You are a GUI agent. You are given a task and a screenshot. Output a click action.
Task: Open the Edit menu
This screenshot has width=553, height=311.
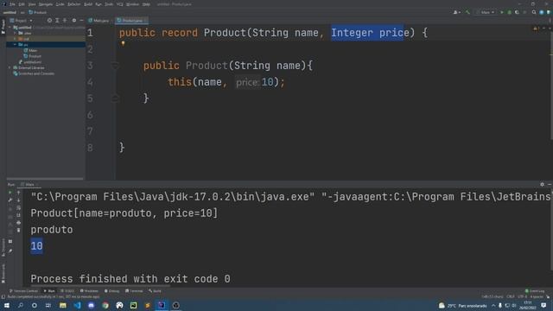click(22, 4)
